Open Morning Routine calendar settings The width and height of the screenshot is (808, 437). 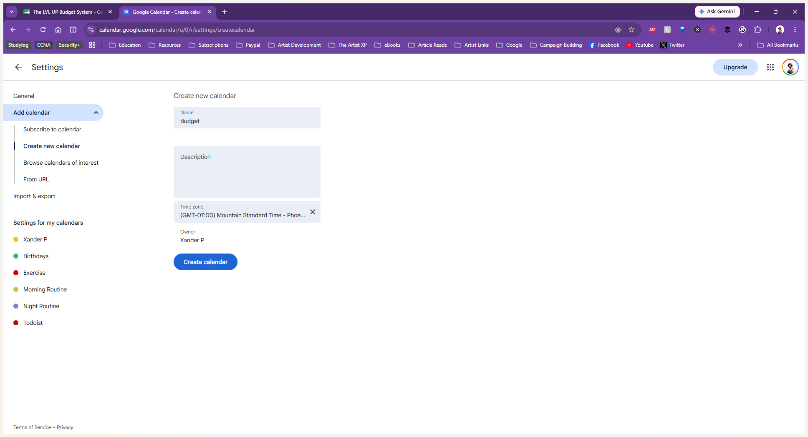tap(45, 289)
